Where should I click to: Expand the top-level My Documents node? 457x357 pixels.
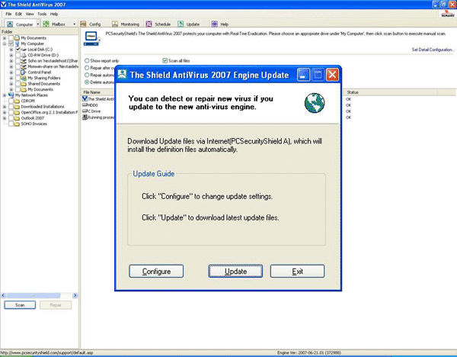point(5,38)
